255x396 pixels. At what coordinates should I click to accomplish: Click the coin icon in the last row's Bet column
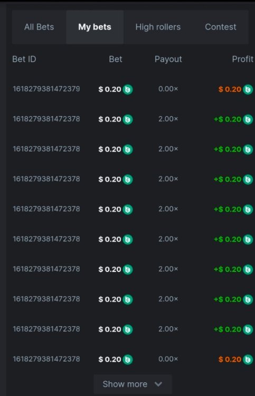128,360
